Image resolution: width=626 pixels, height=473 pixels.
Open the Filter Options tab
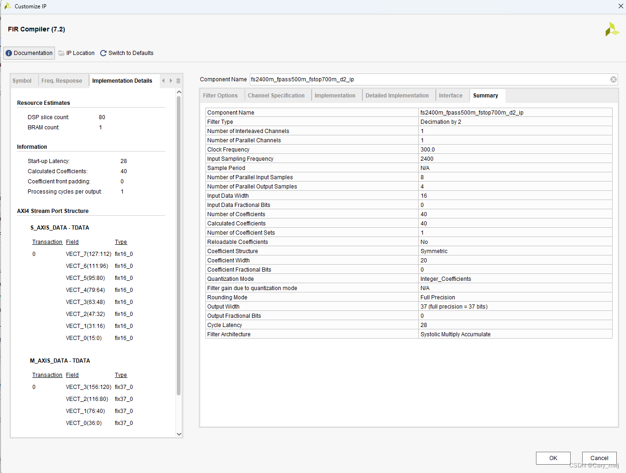click(220, 96)
